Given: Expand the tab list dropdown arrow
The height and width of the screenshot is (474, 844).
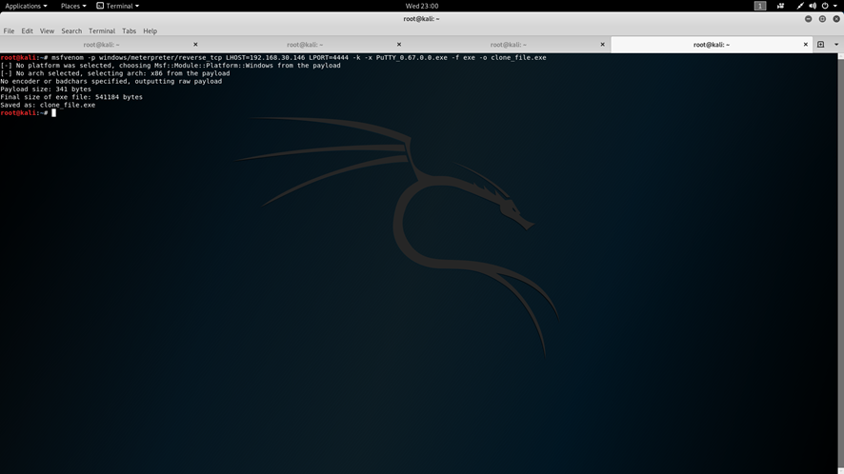Looking at the screenshot, I should 836,45.
